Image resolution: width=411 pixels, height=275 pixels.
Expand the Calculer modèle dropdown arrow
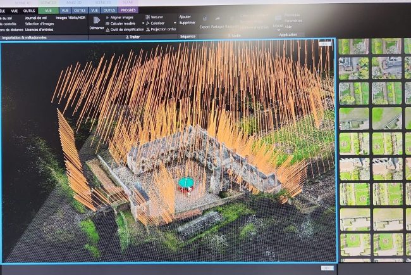pyautogui.click(x=143, y=23)
